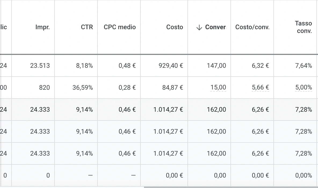
Task: Click the underlined 5,66 € cost per conversion
Action: pos(261,87)
